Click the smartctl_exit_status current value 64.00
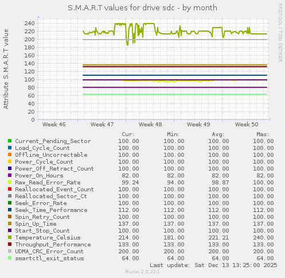Viewport: 285px width, 278px height. coord(130,258)
